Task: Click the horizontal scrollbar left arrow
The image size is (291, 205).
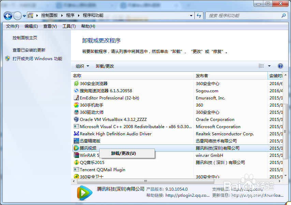Action: coord(74,181)
